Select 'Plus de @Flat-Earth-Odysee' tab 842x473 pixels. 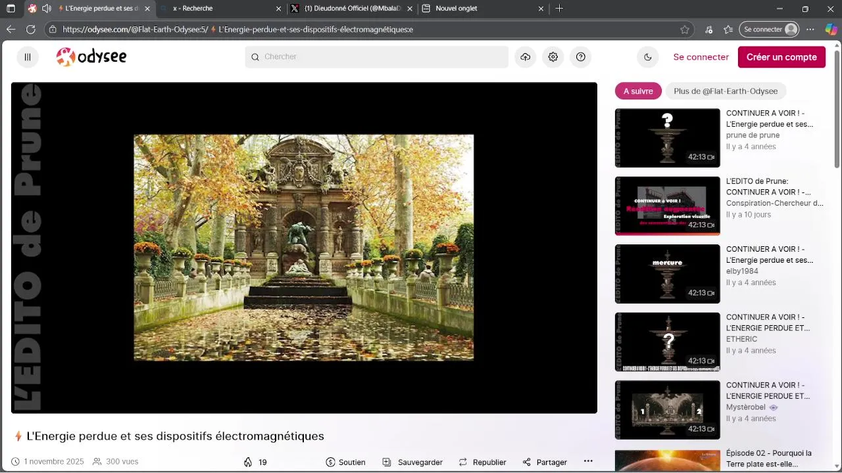coord(726,91)
